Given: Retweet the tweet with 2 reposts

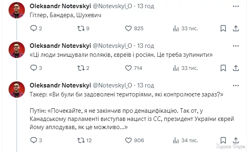Looking at the screenshot, I should tap(80, 68).
